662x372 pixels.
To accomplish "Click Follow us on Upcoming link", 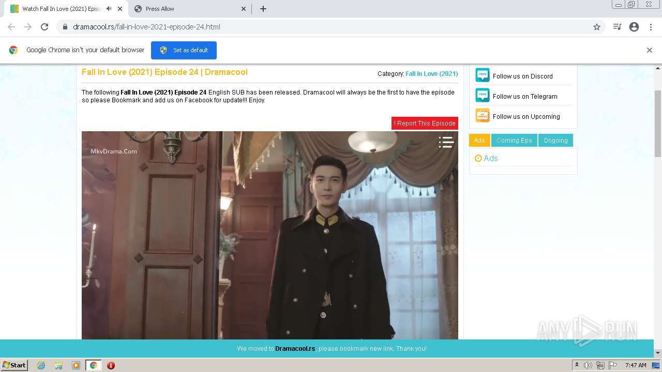I will 526,116.
